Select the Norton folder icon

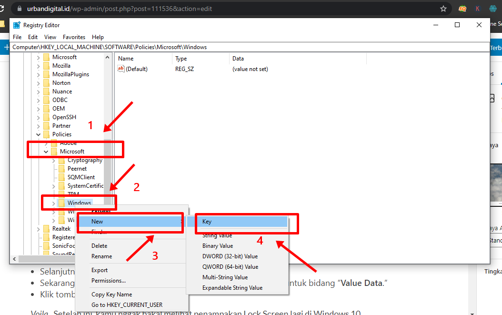(x=46, y=83)
